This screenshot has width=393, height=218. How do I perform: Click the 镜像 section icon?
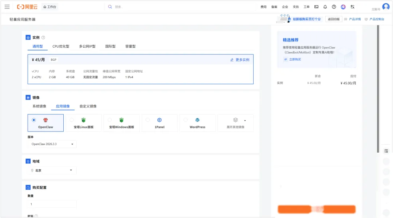click(28, 98)
